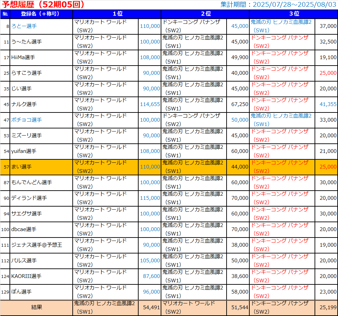338x316 pixels.
Task: Click the yuifan選手 name cell
Action: point(41,151)
